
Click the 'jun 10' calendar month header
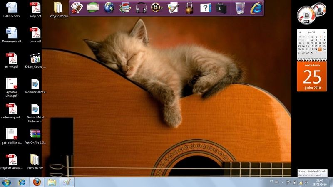pos(311,32)
